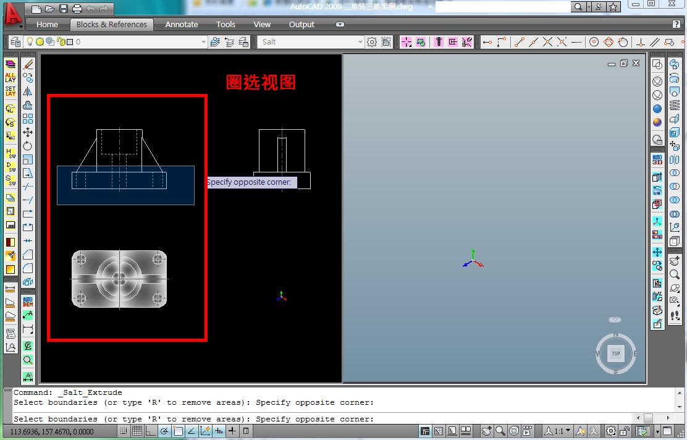
Task: Select the blue sphere shading icon
Action: (x=657, y=109)
